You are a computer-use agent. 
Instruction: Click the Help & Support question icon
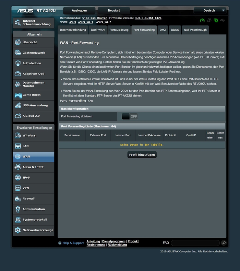(60, 243)
